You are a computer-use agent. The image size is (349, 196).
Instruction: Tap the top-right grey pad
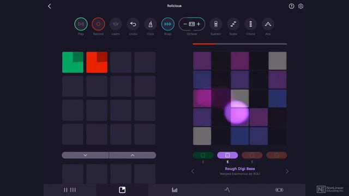(278, 60)
